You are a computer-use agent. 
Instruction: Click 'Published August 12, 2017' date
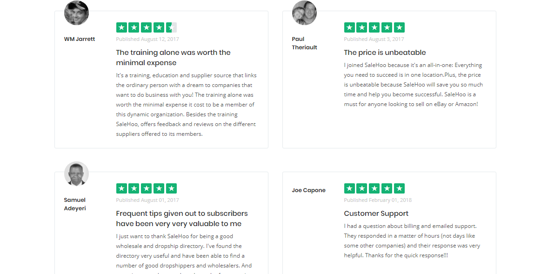[147, 39]
